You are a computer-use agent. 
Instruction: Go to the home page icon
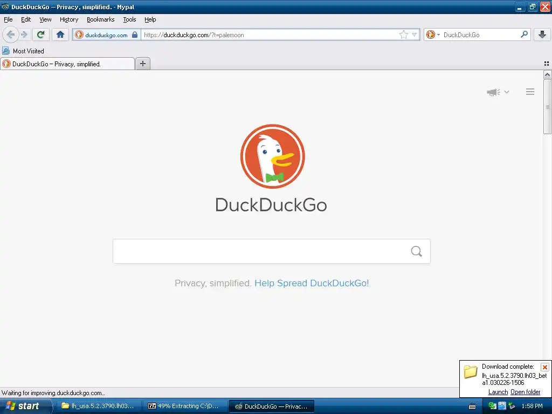[x=60, y=34]
